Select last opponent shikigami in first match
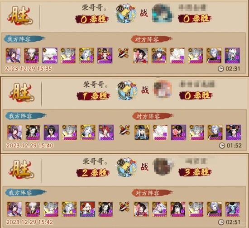The width and height of the screenshot is (249, 228). click(x=232, y=56)
